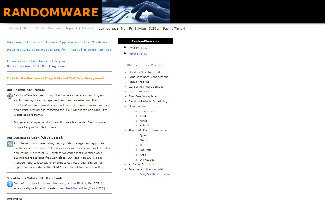The image size is (325, 200).
Task: Select the TPAs sub-item
Action: [143, 116]
